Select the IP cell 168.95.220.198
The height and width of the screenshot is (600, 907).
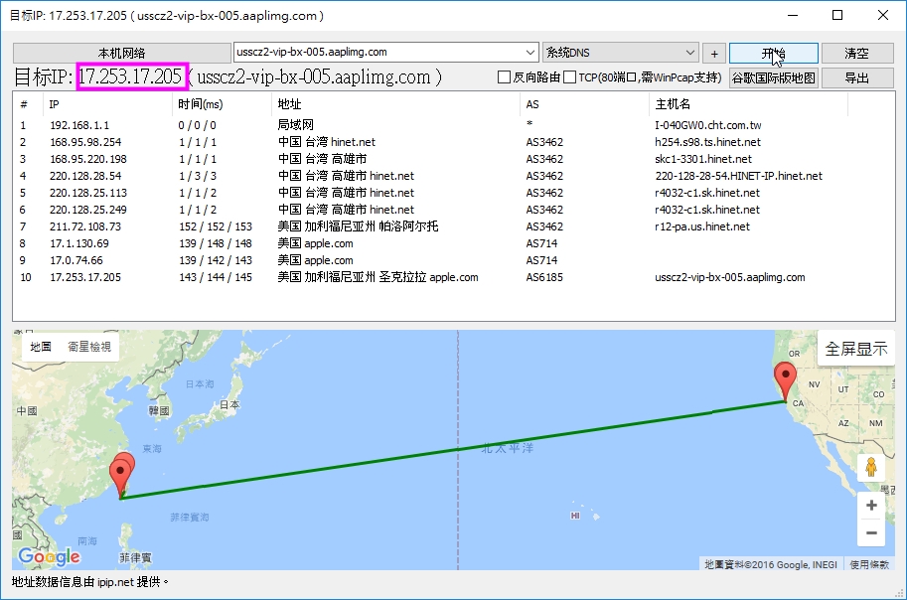[x=88, y=159]
